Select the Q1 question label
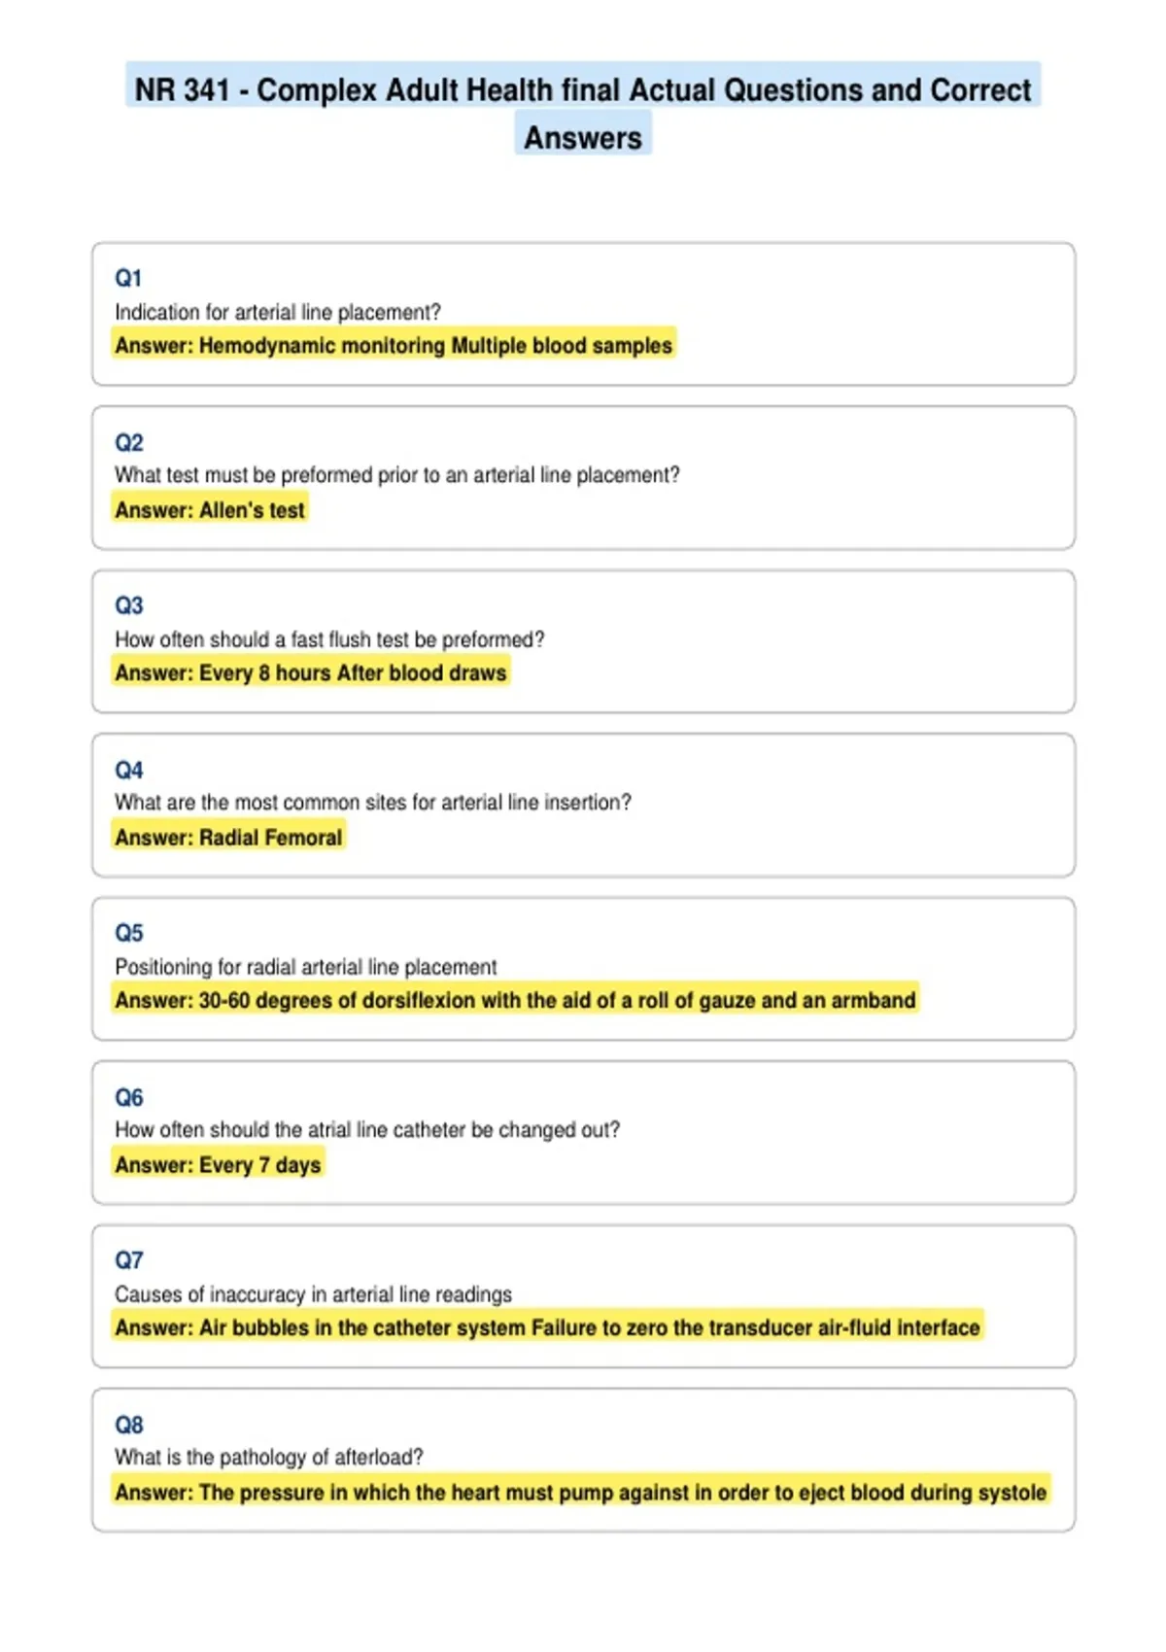The image size is (1166, 1652). [x=128, y=278]
